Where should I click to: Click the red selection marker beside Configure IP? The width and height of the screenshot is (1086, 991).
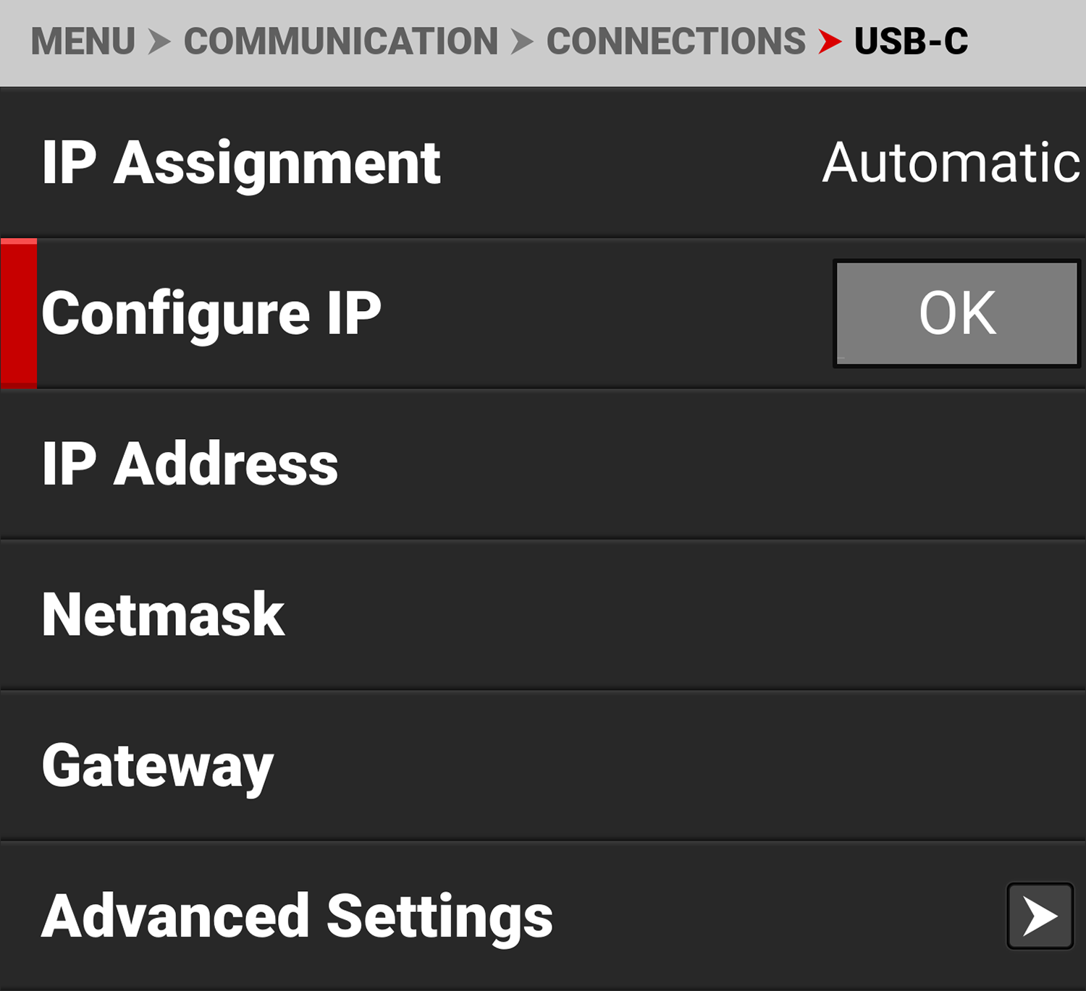19,313
